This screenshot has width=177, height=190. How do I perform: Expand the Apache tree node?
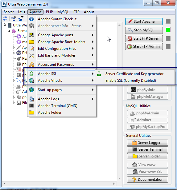pos(14,47)
